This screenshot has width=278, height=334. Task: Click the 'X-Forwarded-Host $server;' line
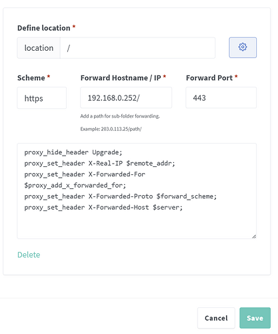(103, 208)
